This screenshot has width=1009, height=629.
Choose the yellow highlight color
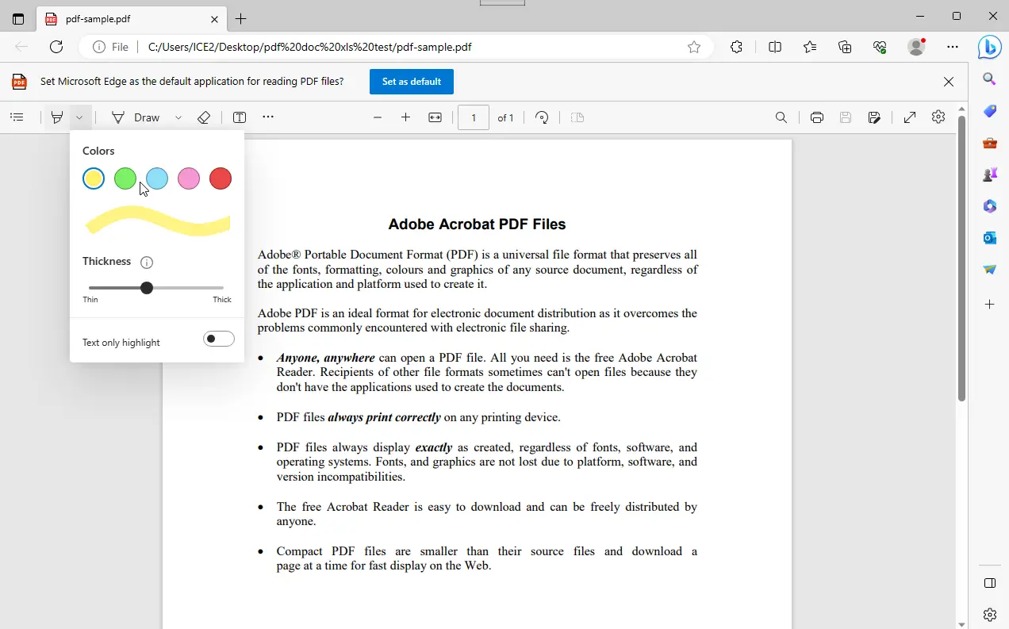coord(94,178)
